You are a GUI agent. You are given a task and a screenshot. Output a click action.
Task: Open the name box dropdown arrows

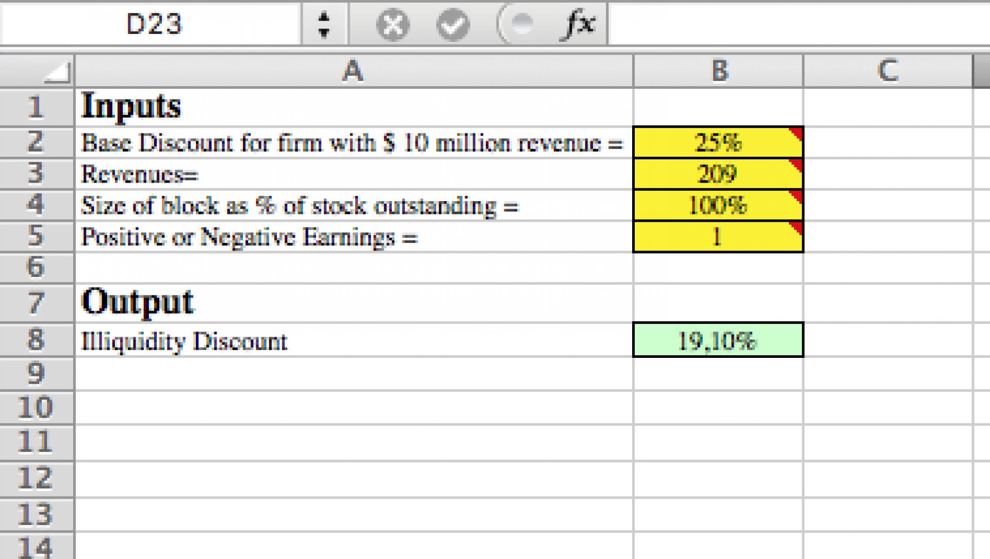point(324,24)
